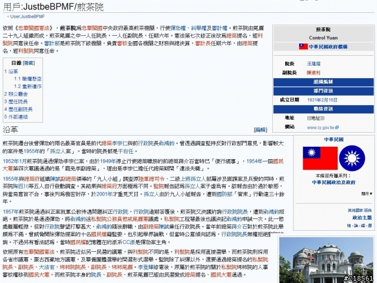
Task: Open 2001年 year link
Action: pyautogui.click(x=104, y=194)
